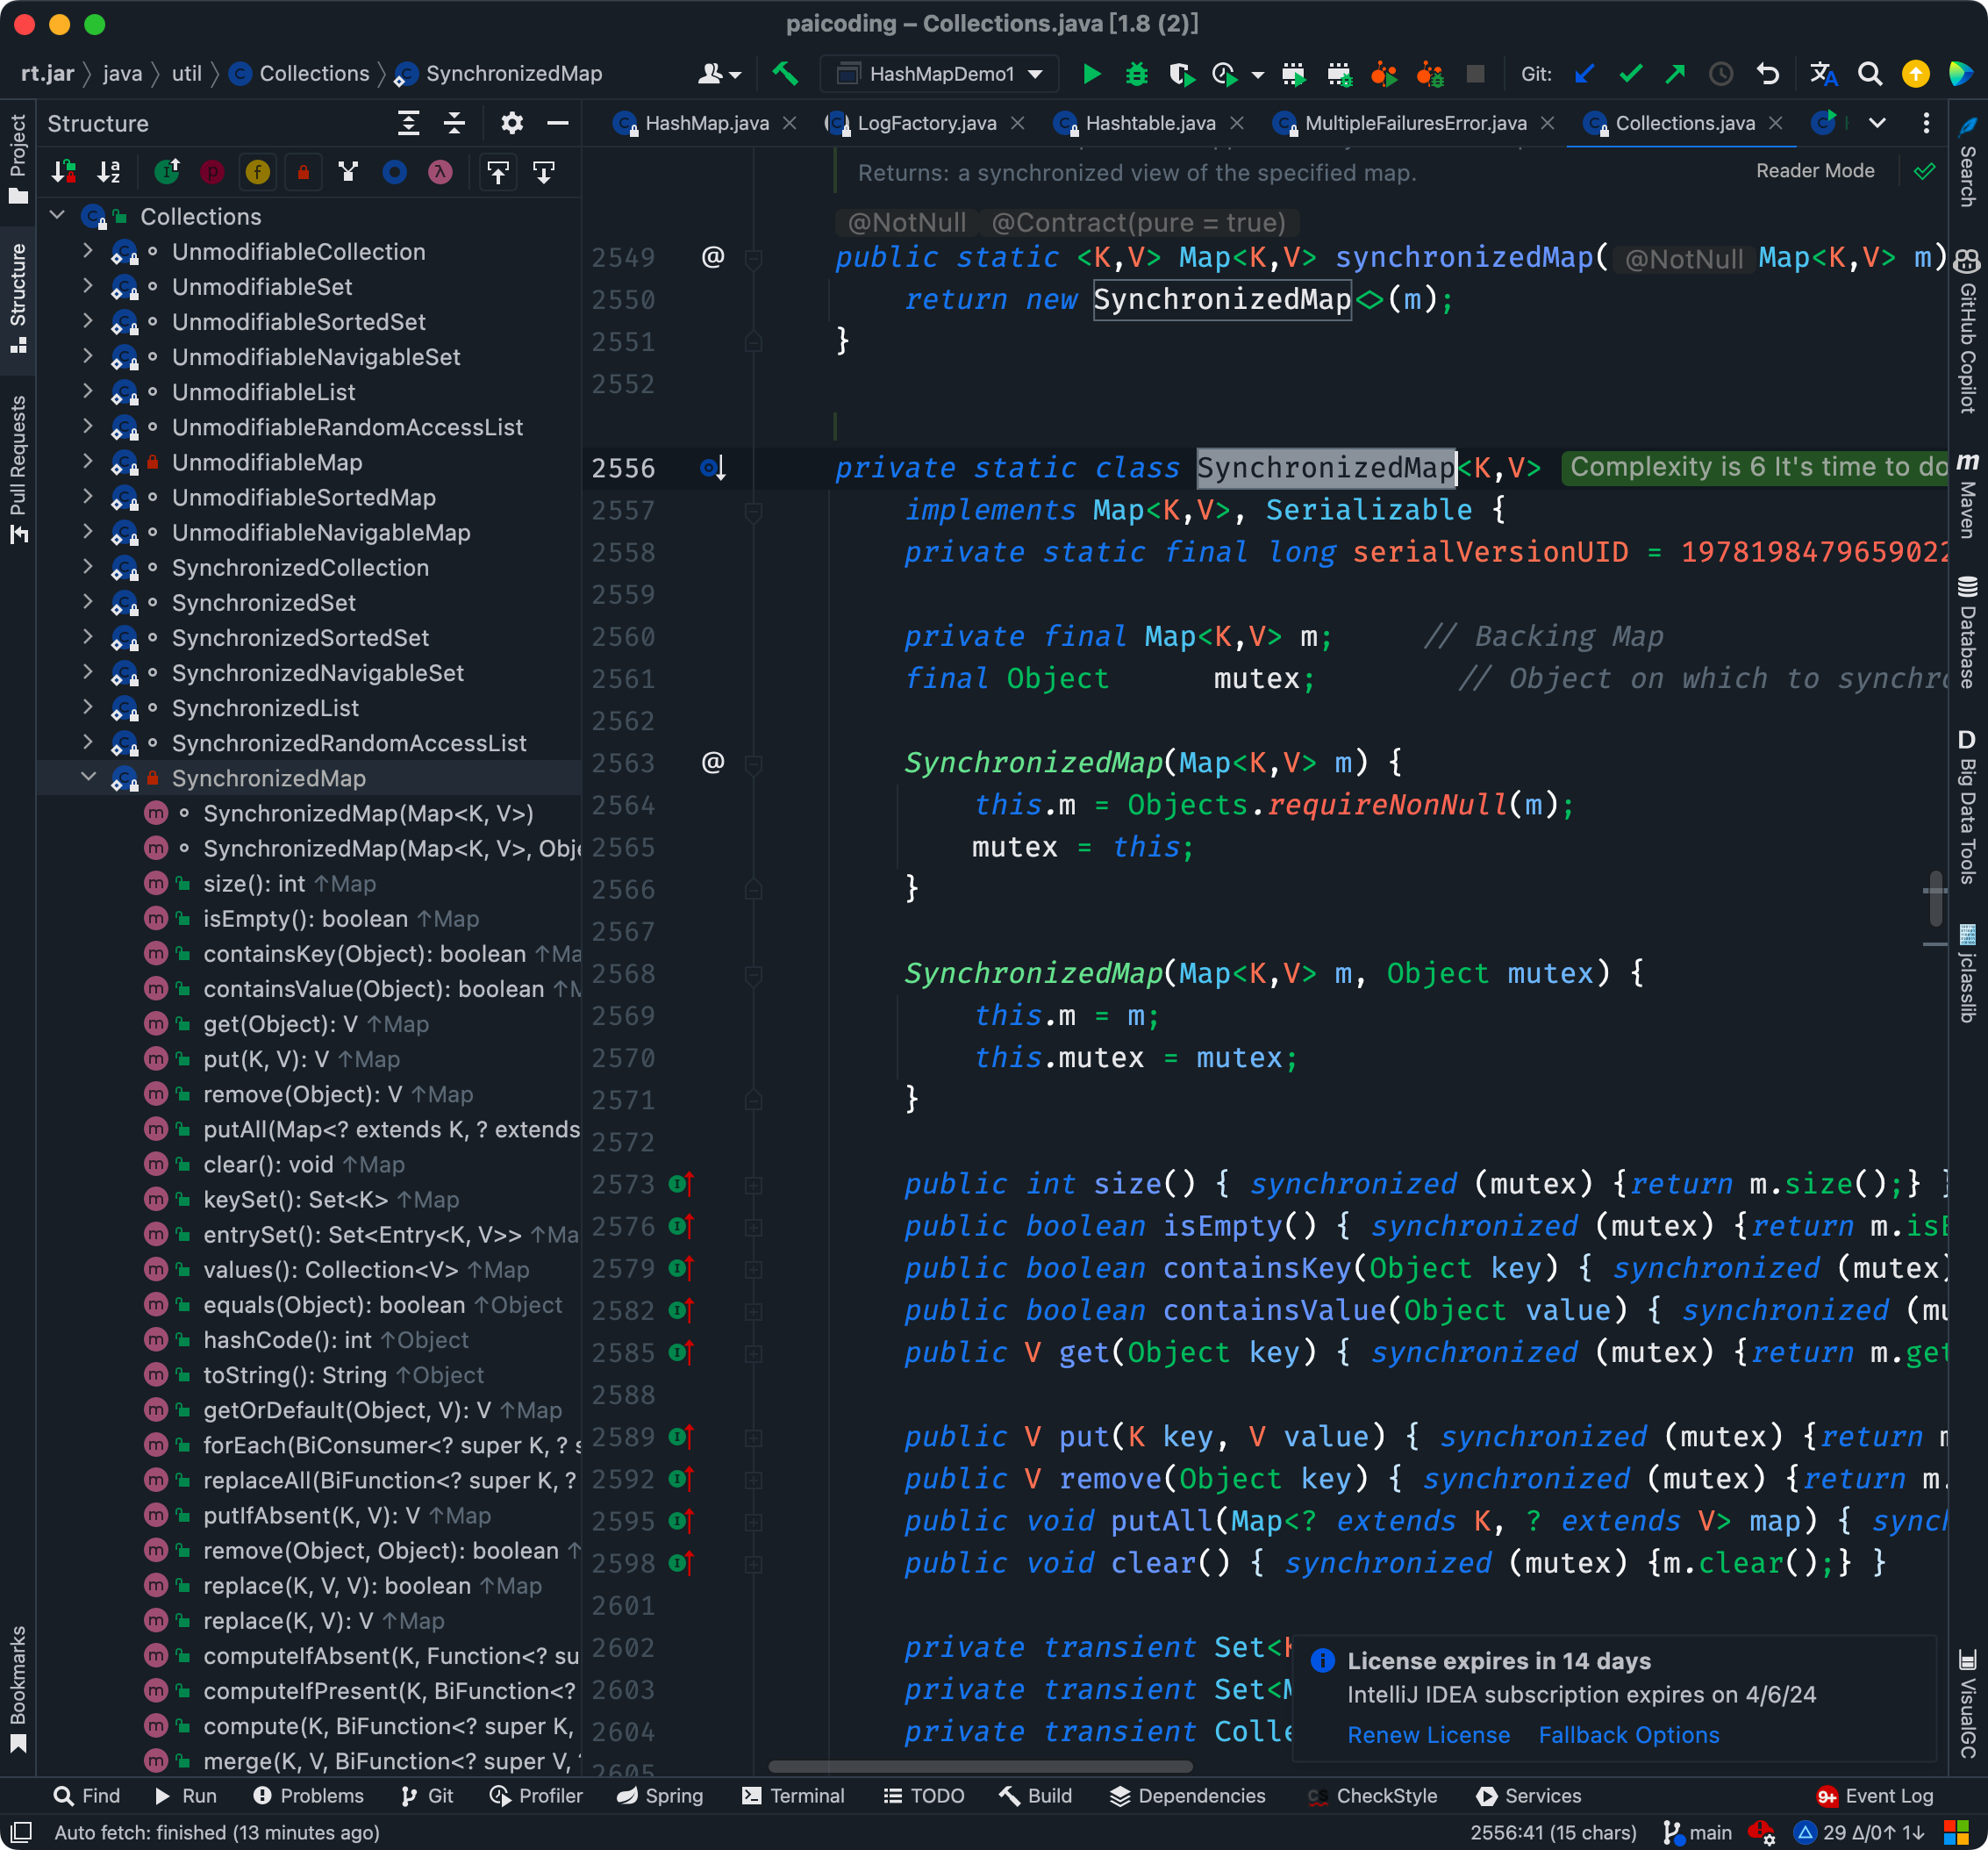1988x1850 pixels.
Task: Toggle Sort Alphabetically in Structure panel
Action: click(109, 172)
